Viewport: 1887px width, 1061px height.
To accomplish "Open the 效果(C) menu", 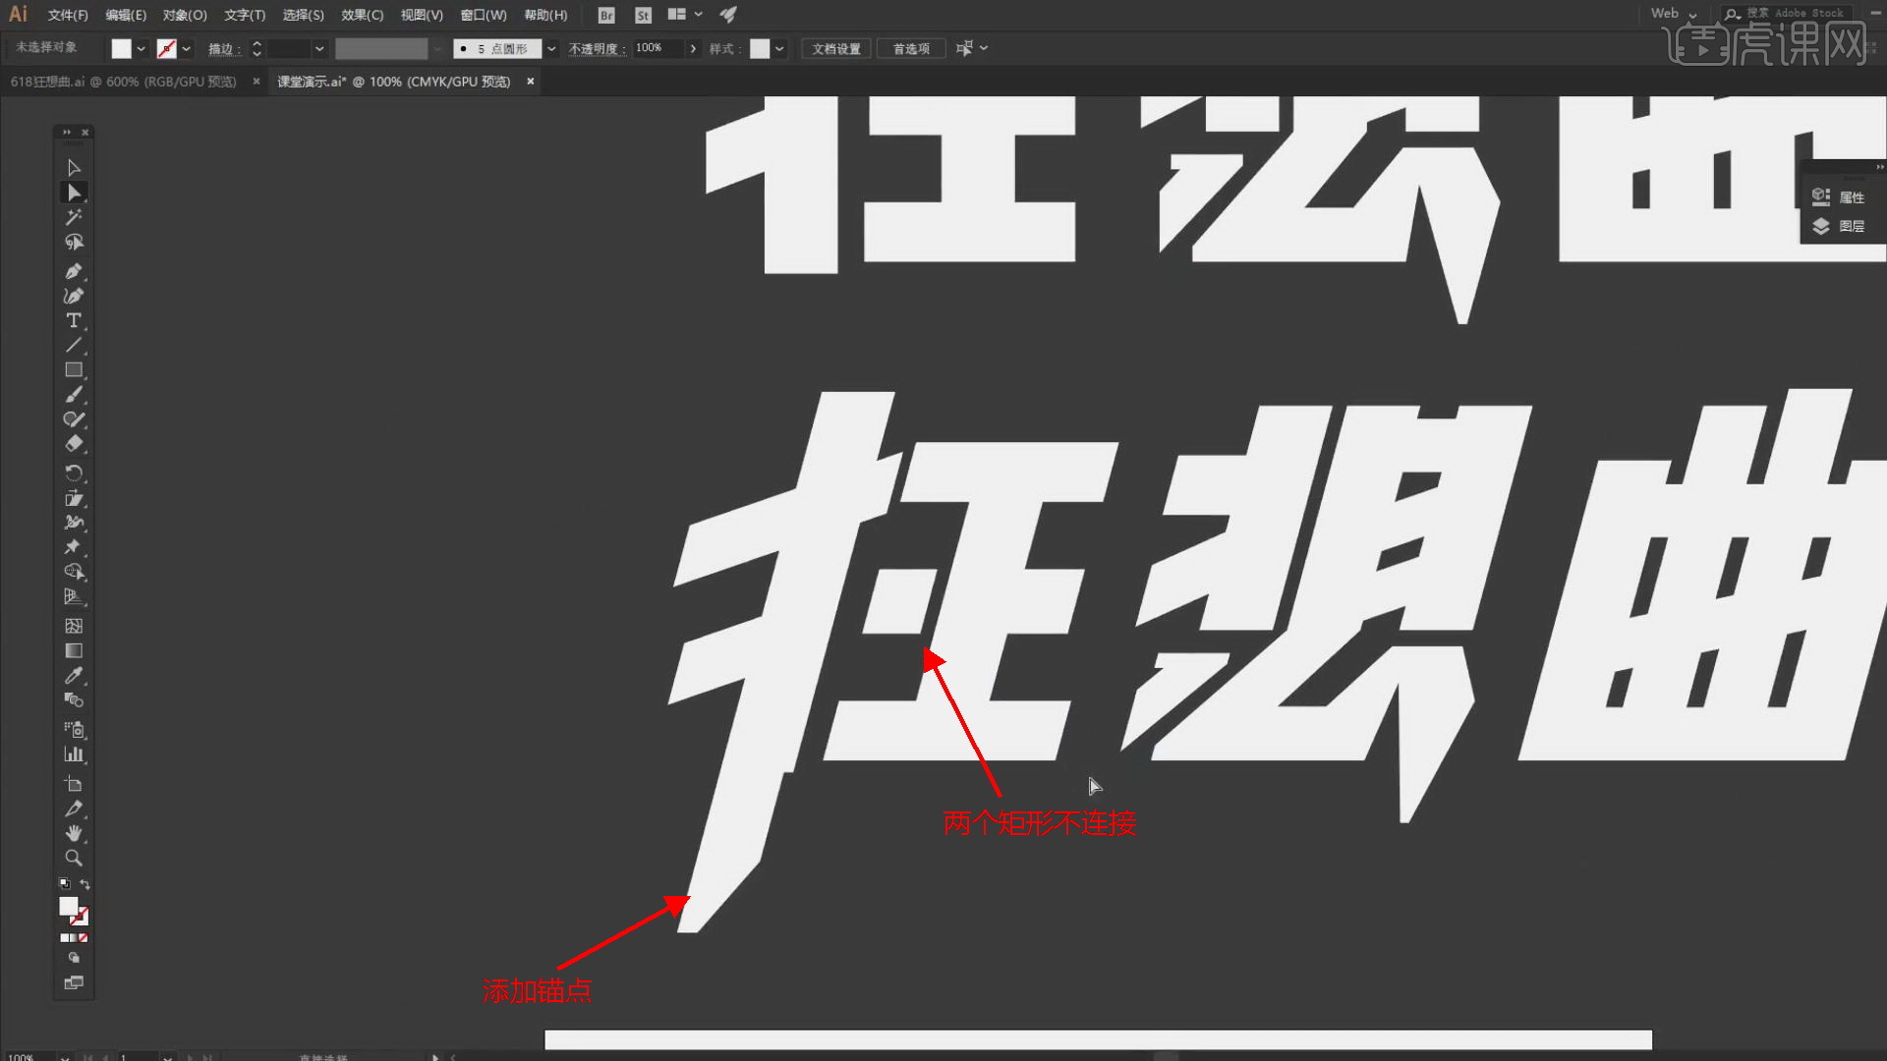I will click(362, 15).
